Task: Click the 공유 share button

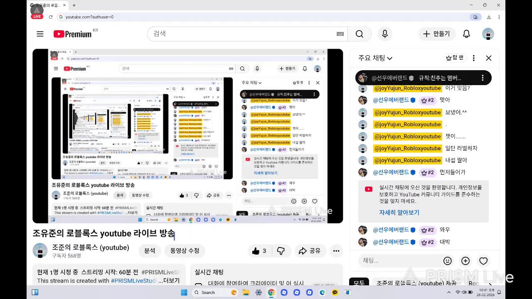Action: (x=310, y=251)
